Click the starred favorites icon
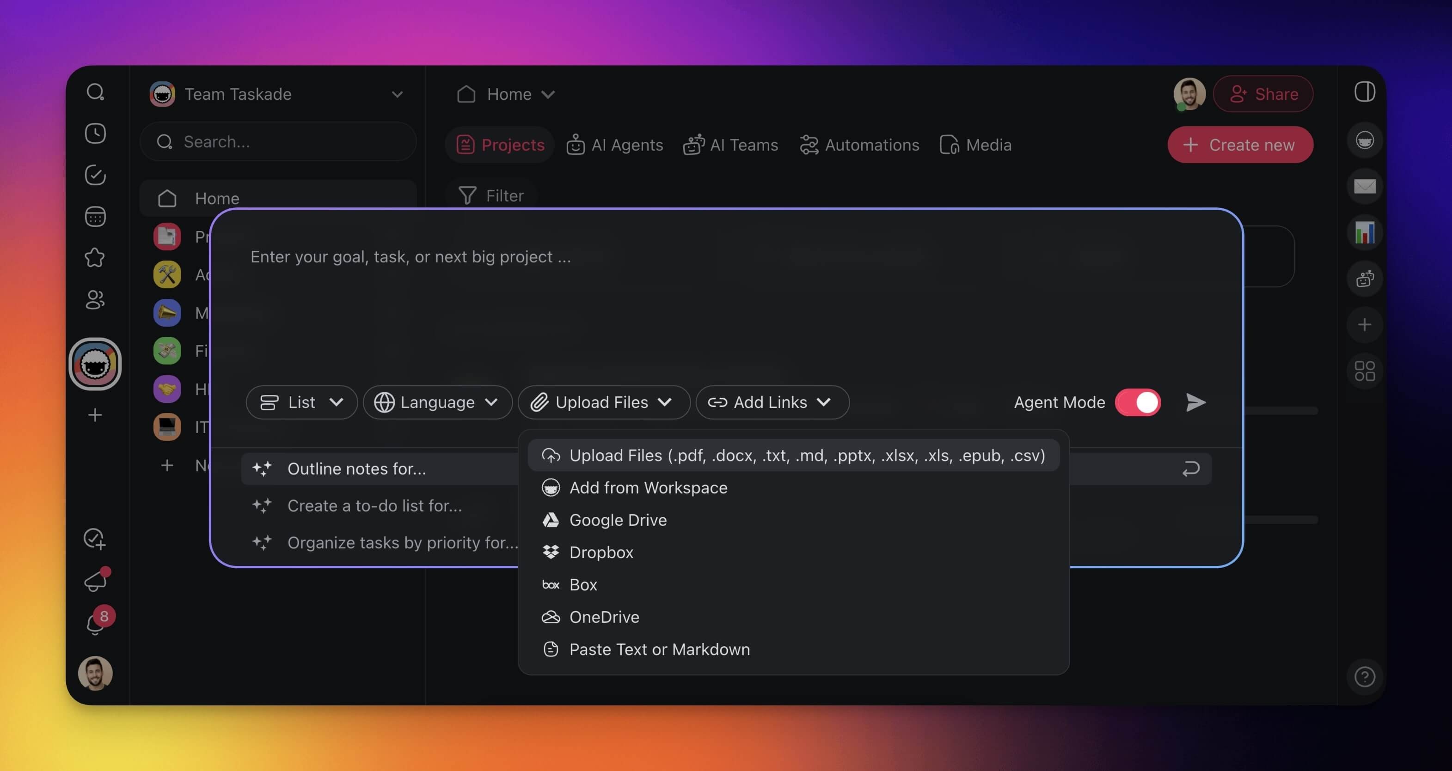This screenshot has width=1452, height=771. tap(95, 258)
